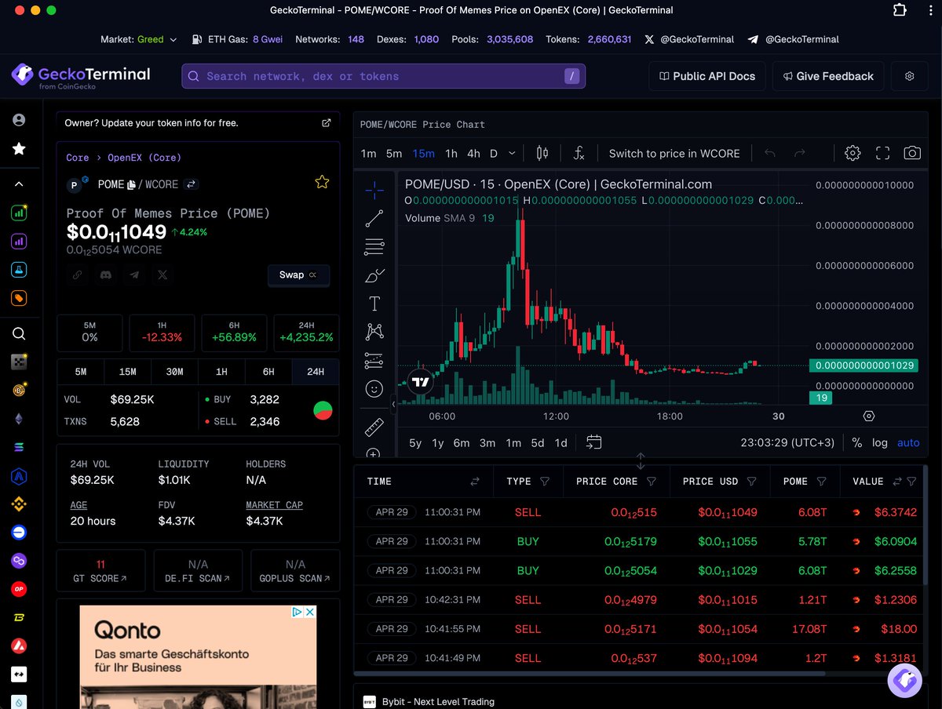Image resolution: width=942 pixels, height=709 pixels.
Task: Open OpenEX (Core) breadcrumb link
Action: [144, 158]
